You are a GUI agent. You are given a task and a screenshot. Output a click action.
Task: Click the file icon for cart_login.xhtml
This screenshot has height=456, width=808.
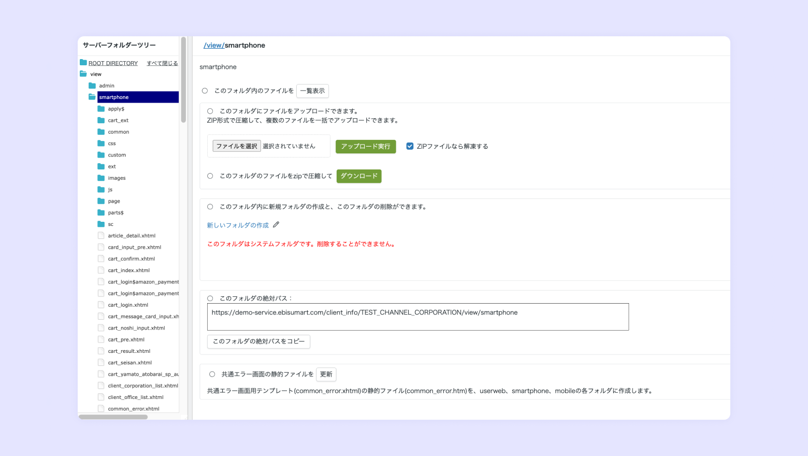tap(101, 305)
